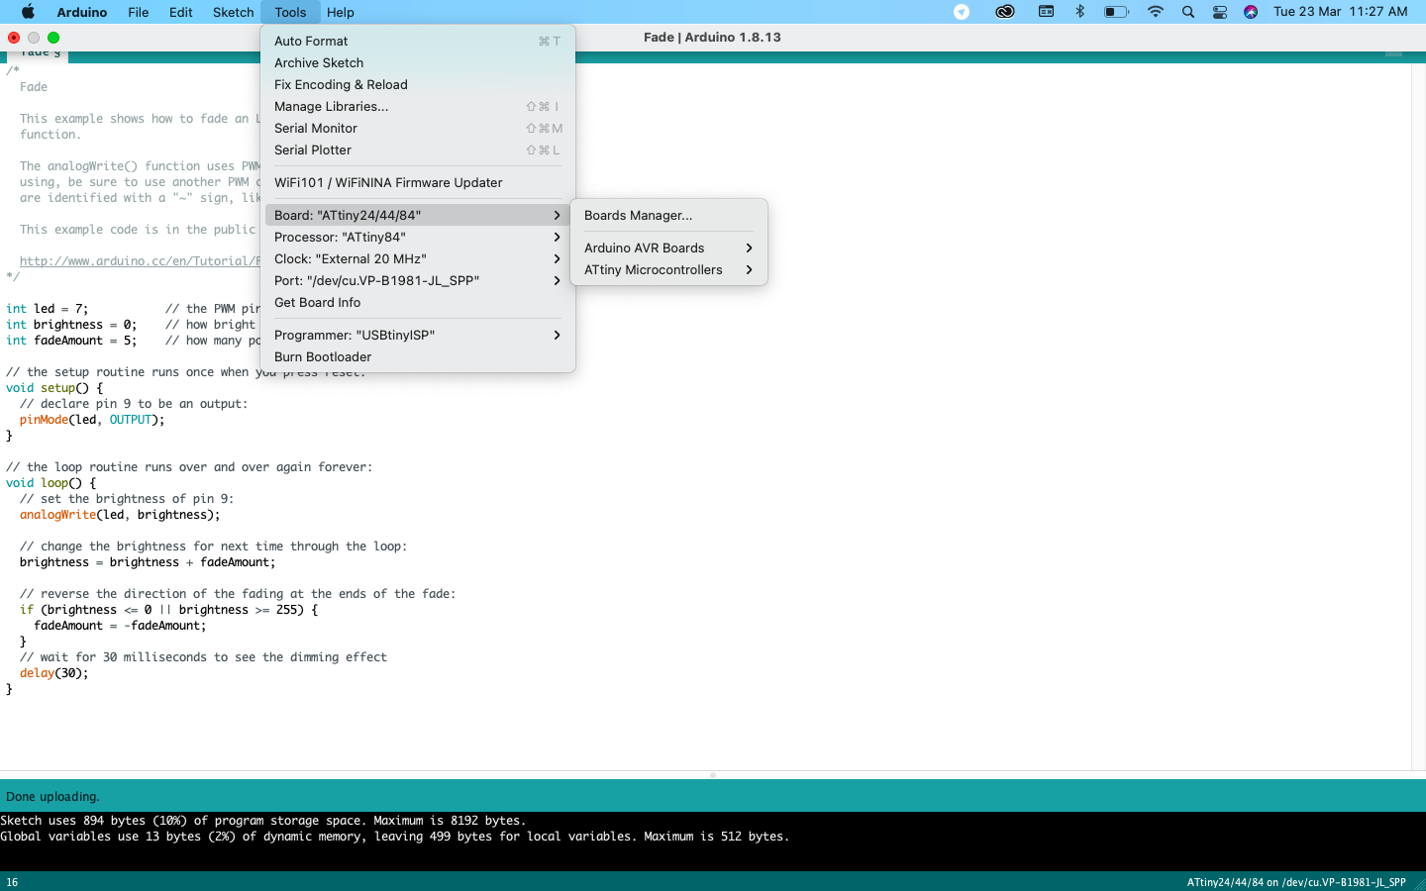This screenshot has width=1426, height=891.
Task: Click the 'void loop() {' line
Action: tap(51, 483)
